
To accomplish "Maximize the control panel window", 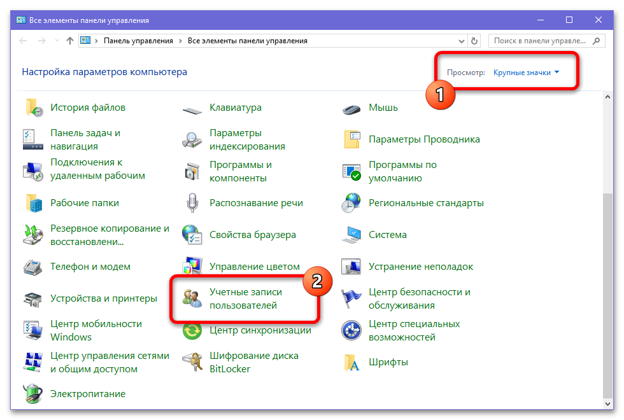I will (x=569, y=20).
